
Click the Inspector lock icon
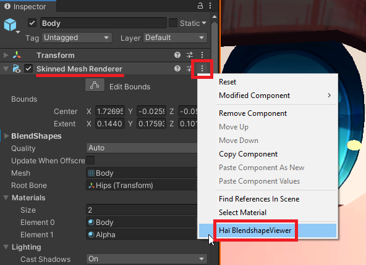click(200, 6)
